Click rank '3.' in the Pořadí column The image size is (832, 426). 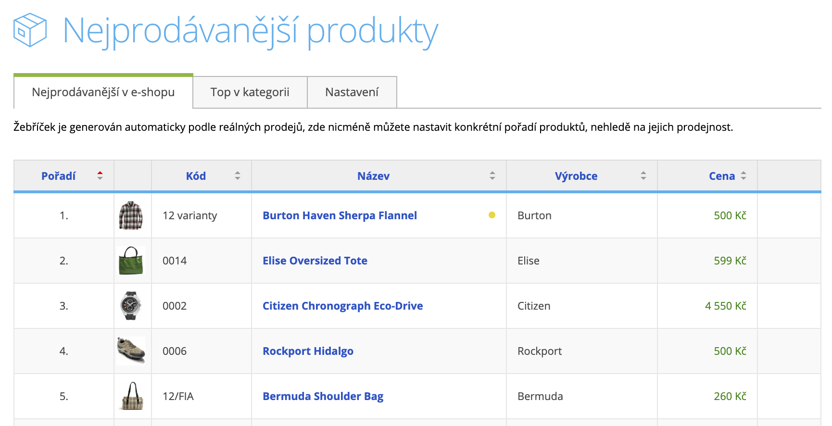[64, 306]
